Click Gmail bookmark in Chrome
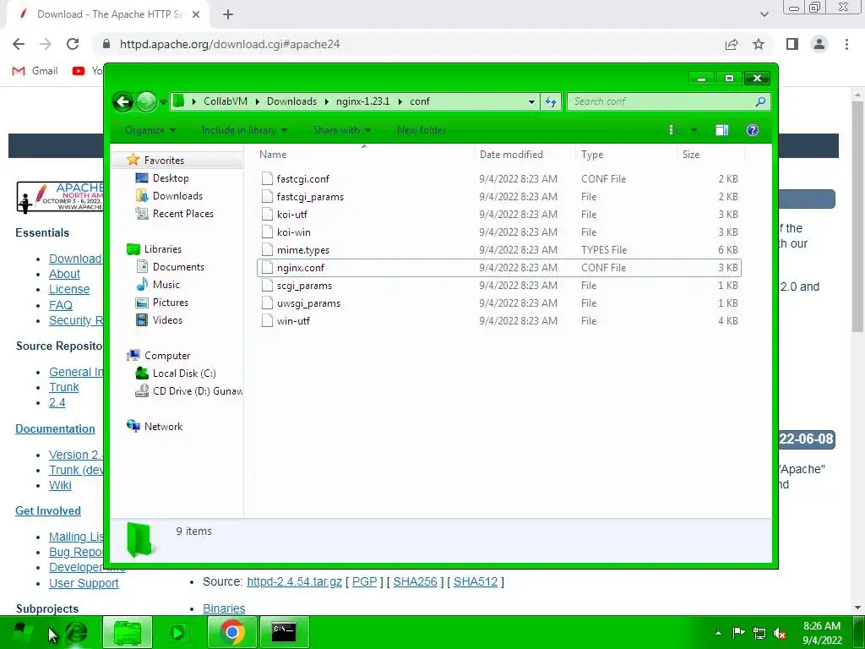The width and height of the screenshot is (865, 649). [35, 71]
